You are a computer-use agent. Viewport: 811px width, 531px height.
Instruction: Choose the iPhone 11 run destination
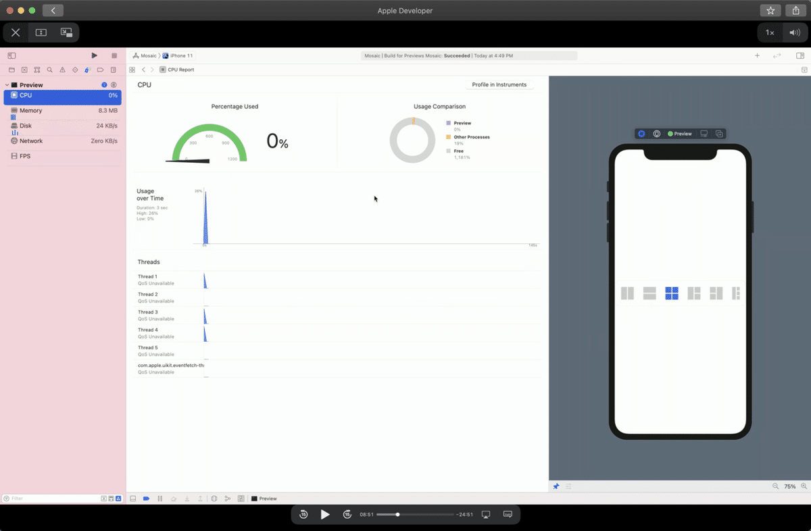pos(178,55)
